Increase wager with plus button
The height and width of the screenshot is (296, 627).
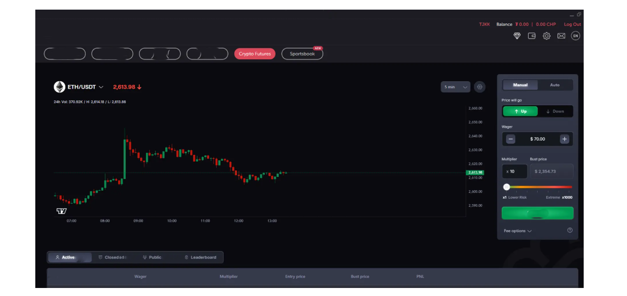564,139
